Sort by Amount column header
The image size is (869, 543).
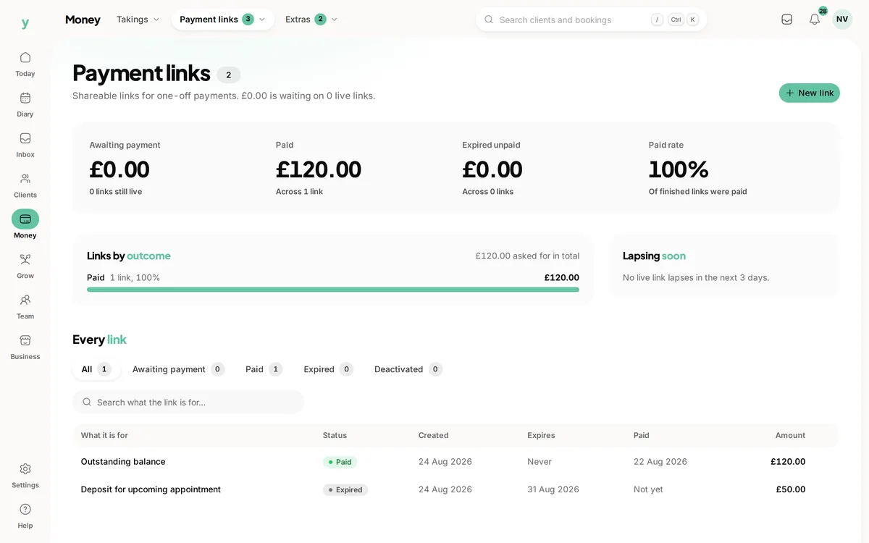click(790, 435)
